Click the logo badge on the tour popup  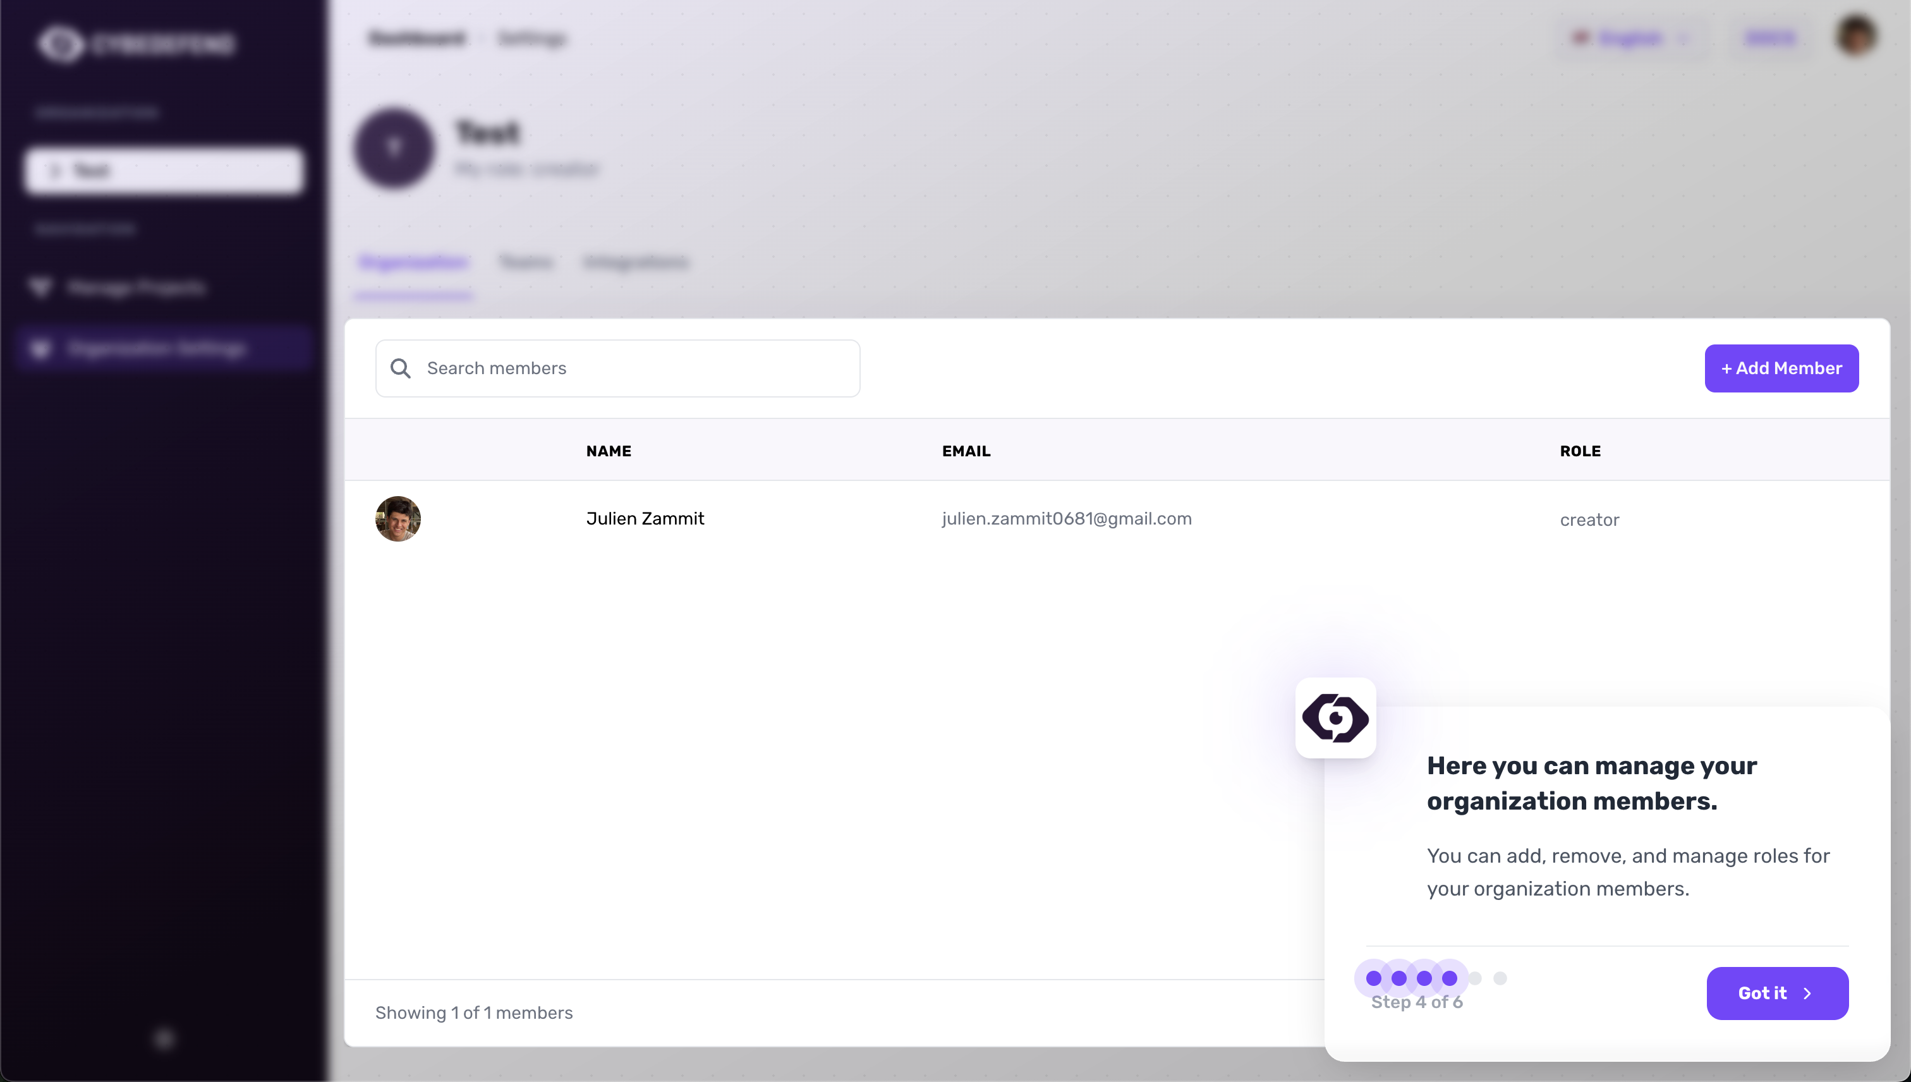[1335, 718]
